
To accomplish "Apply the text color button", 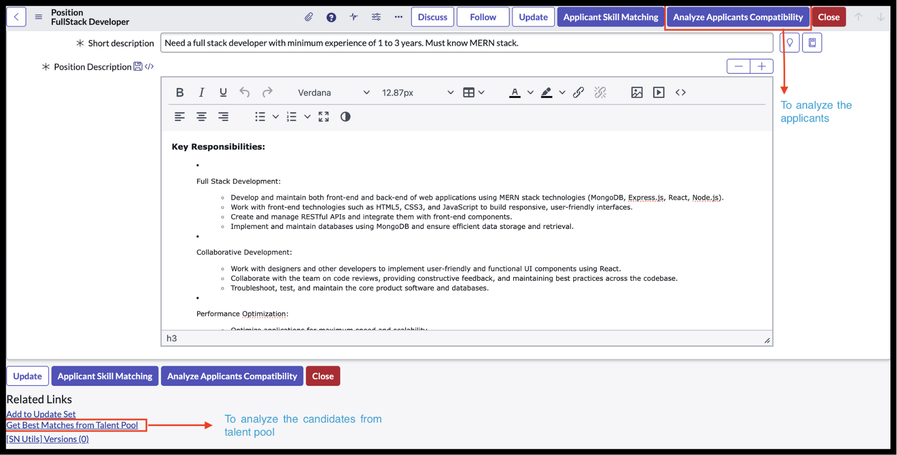I will 515,93.
